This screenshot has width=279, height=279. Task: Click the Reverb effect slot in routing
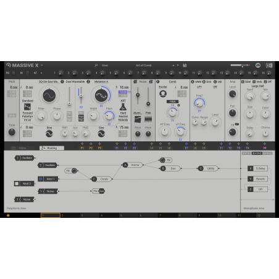(x=257, y=179)
